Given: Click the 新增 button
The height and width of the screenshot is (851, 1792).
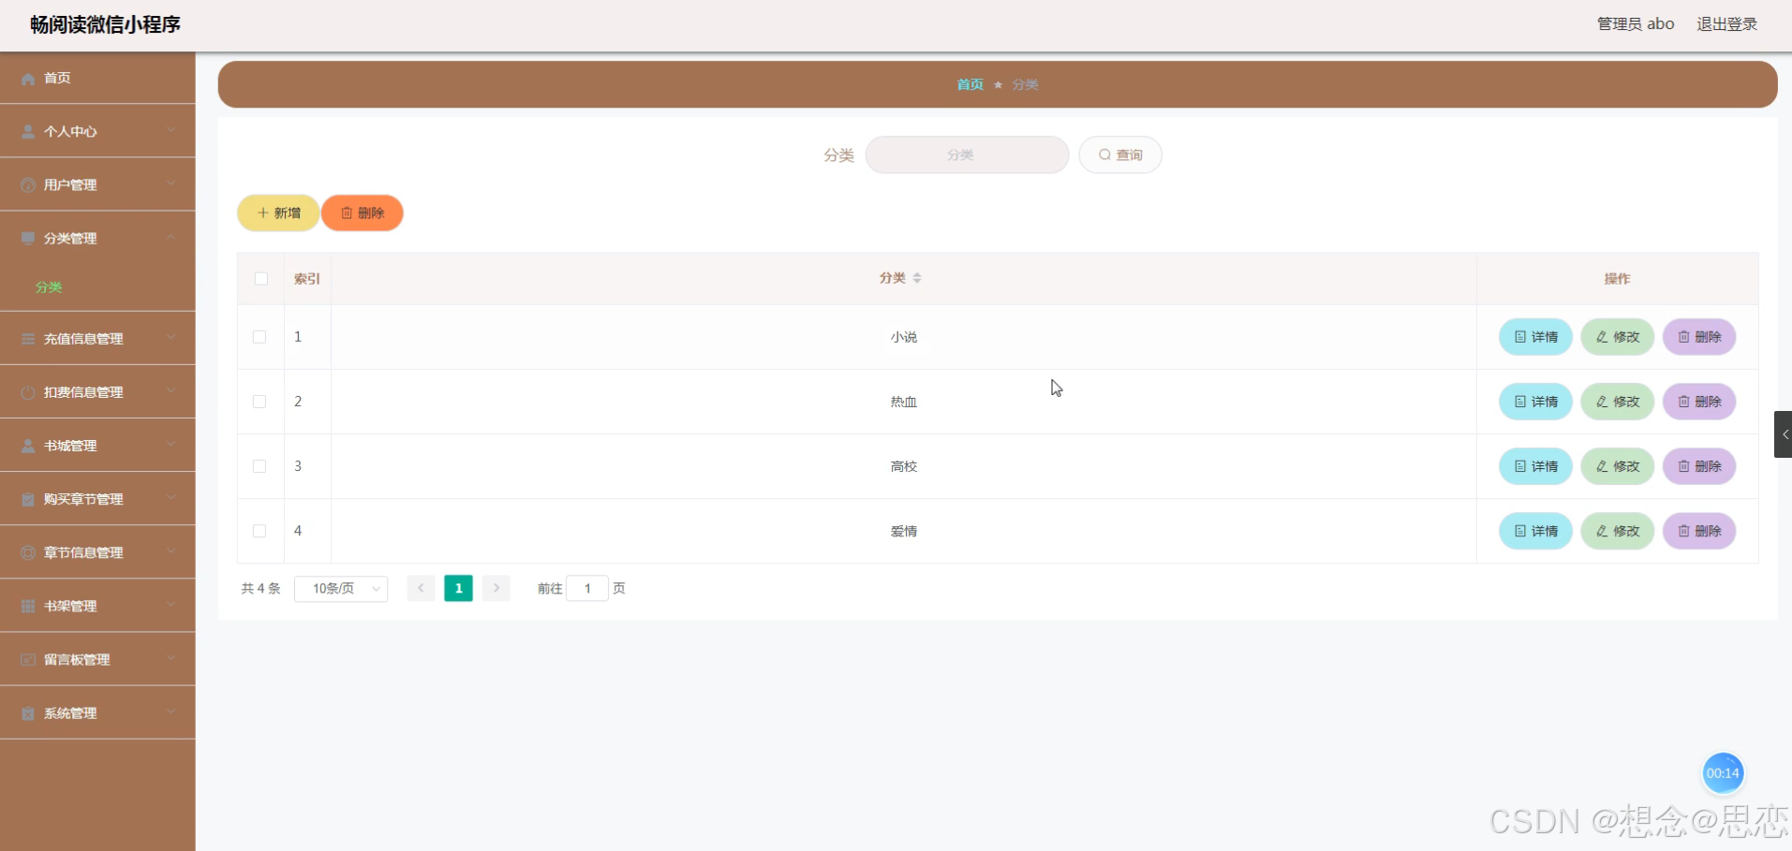Looking at the screenshot, I should tap(278, 213).
